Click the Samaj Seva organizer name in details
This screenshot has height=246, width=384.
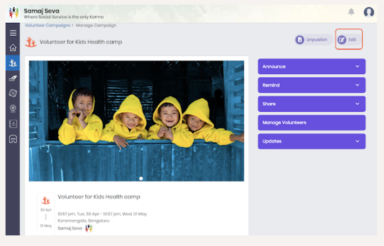[70, 228]
